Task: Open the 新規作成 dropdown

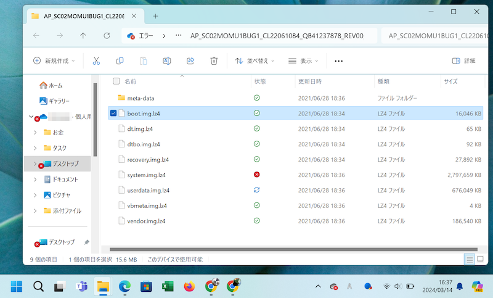Action: pos(54,61)
